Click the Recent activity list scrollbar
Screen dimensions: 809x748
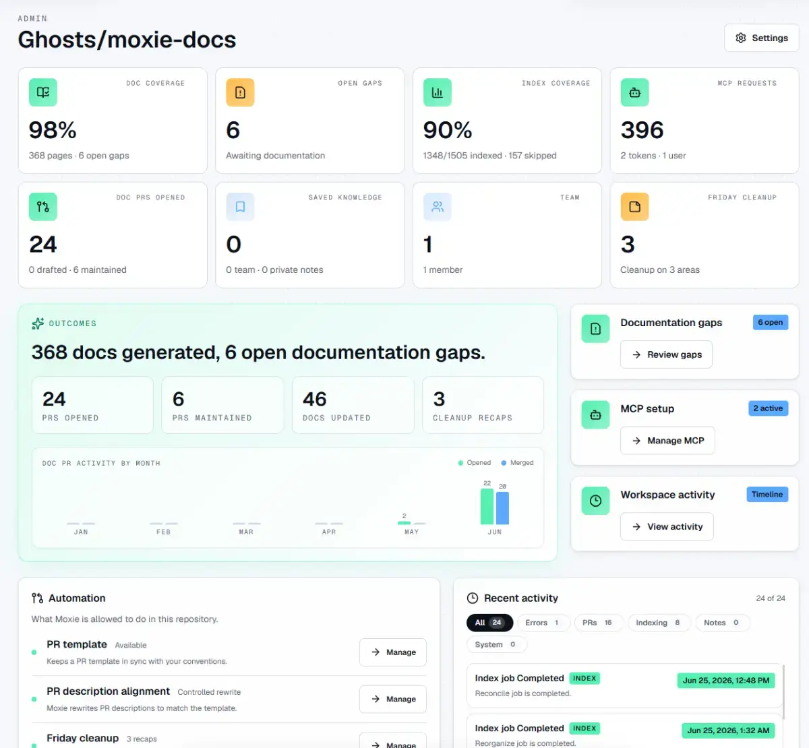pos(783,692)
